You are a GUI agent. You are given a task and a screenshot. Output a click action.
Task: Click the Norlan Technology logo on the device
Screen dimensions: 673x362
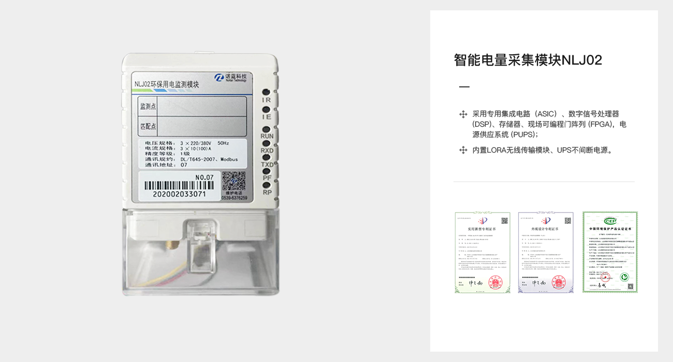tap(231, 78)
